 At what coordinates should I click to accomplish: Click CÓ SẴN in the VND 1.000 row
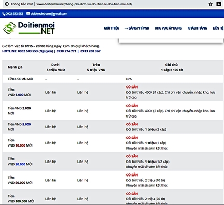click(x=132, y=87)
